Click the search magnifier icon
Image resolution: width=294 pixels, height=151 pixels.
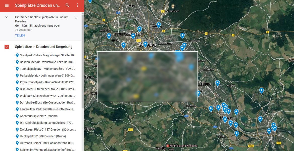click(x=67, y=5)
